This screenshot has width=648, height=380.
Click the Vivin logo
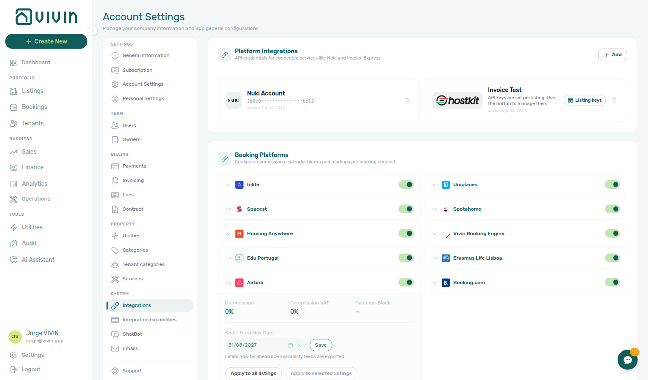point(46,17)
